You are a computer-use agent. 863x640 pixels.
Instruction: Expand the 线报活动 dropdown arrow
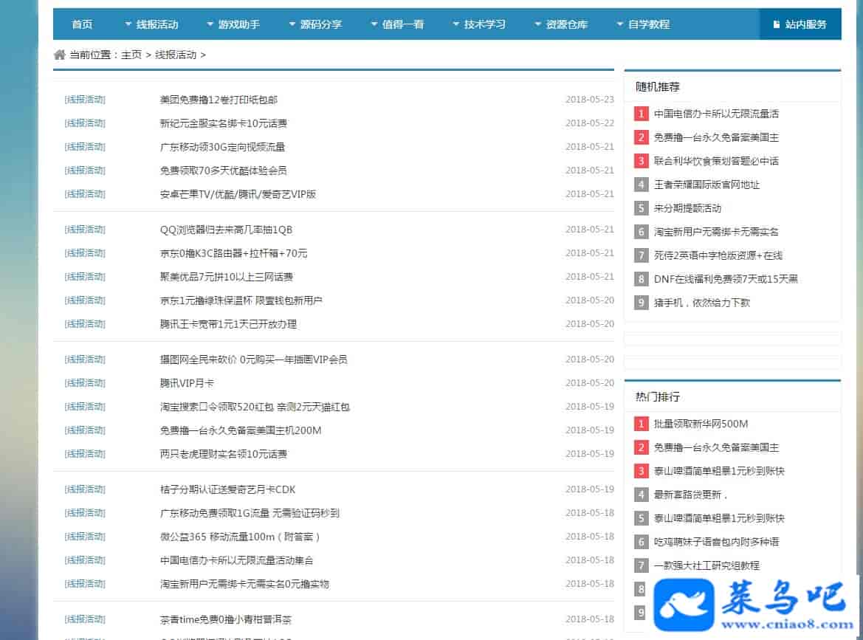[128, 24]
